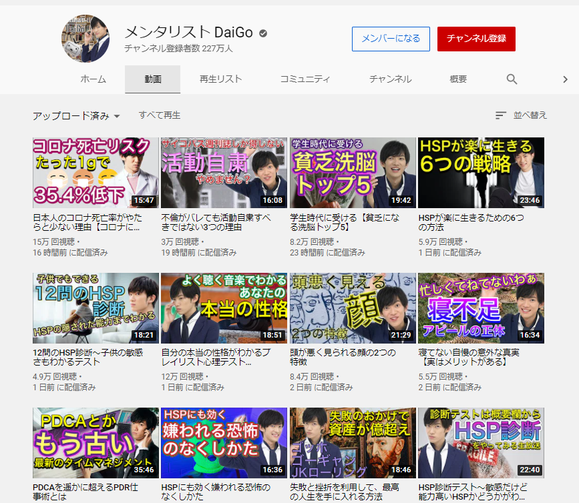Open video titled HSPにも効く嫌われる恐怖のなくしかた
579x503 pixels.
tap(216, 492)
